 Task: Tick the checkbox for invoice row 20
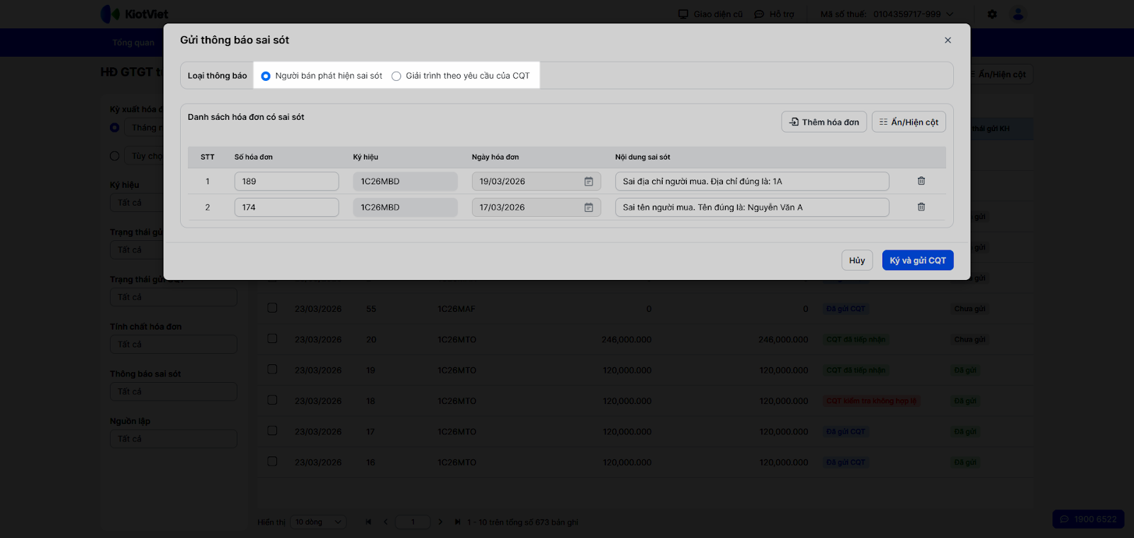(272, 339)
